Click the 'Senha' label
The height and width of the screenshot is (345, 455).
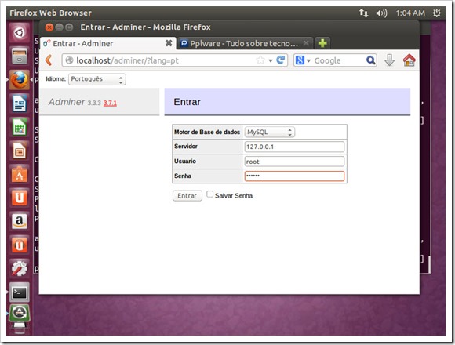point(183,176)
